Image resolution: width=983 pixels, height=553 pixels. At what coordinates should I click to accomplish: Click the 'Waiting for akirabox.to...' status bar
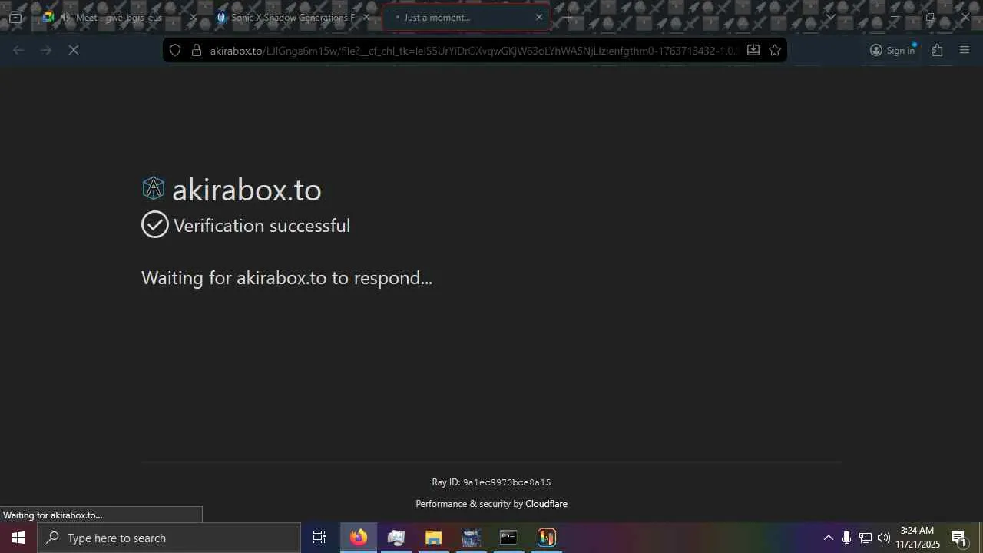(x=101, y=515)
